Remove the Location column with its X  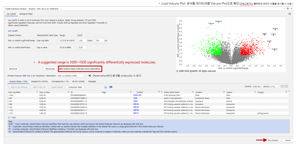224,92
